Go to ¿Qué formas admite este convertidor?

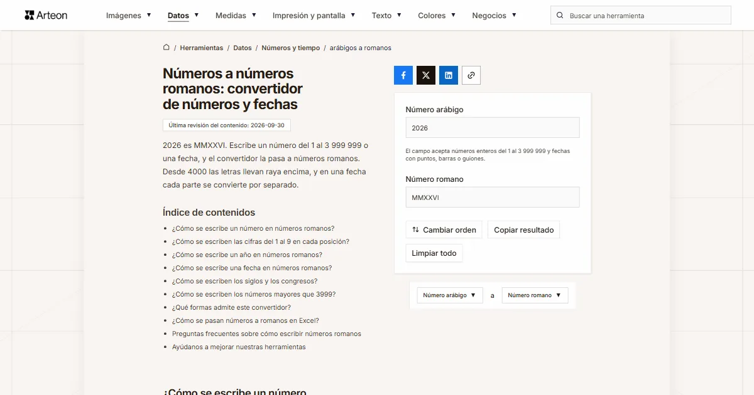coord(231,308)
